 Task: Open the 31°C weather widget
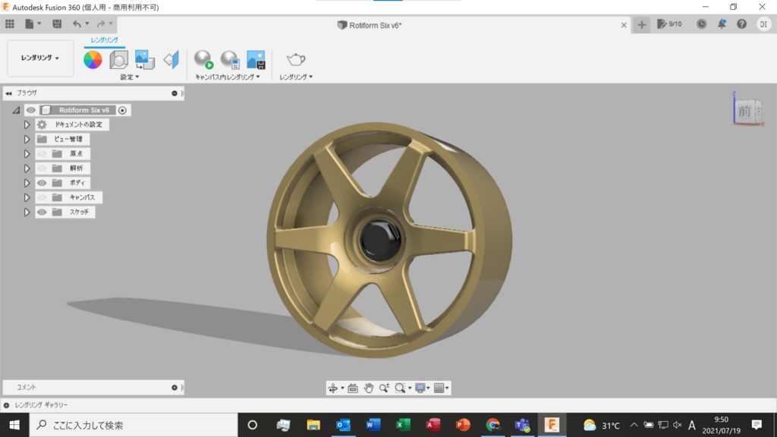[x=601, y=425]
